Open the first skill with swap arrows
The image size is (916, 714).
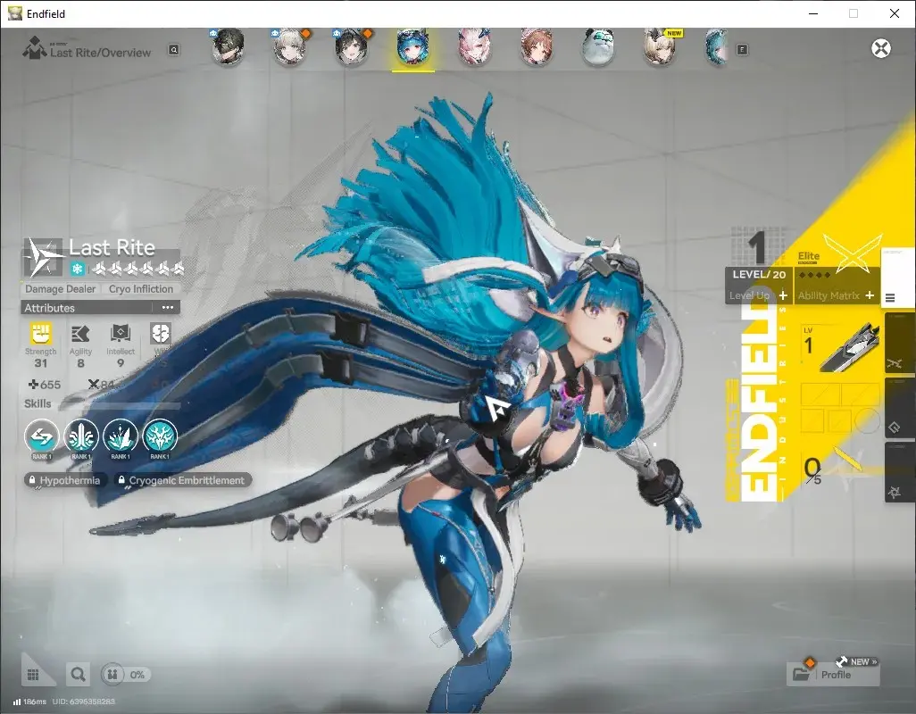tap(41, 436)
